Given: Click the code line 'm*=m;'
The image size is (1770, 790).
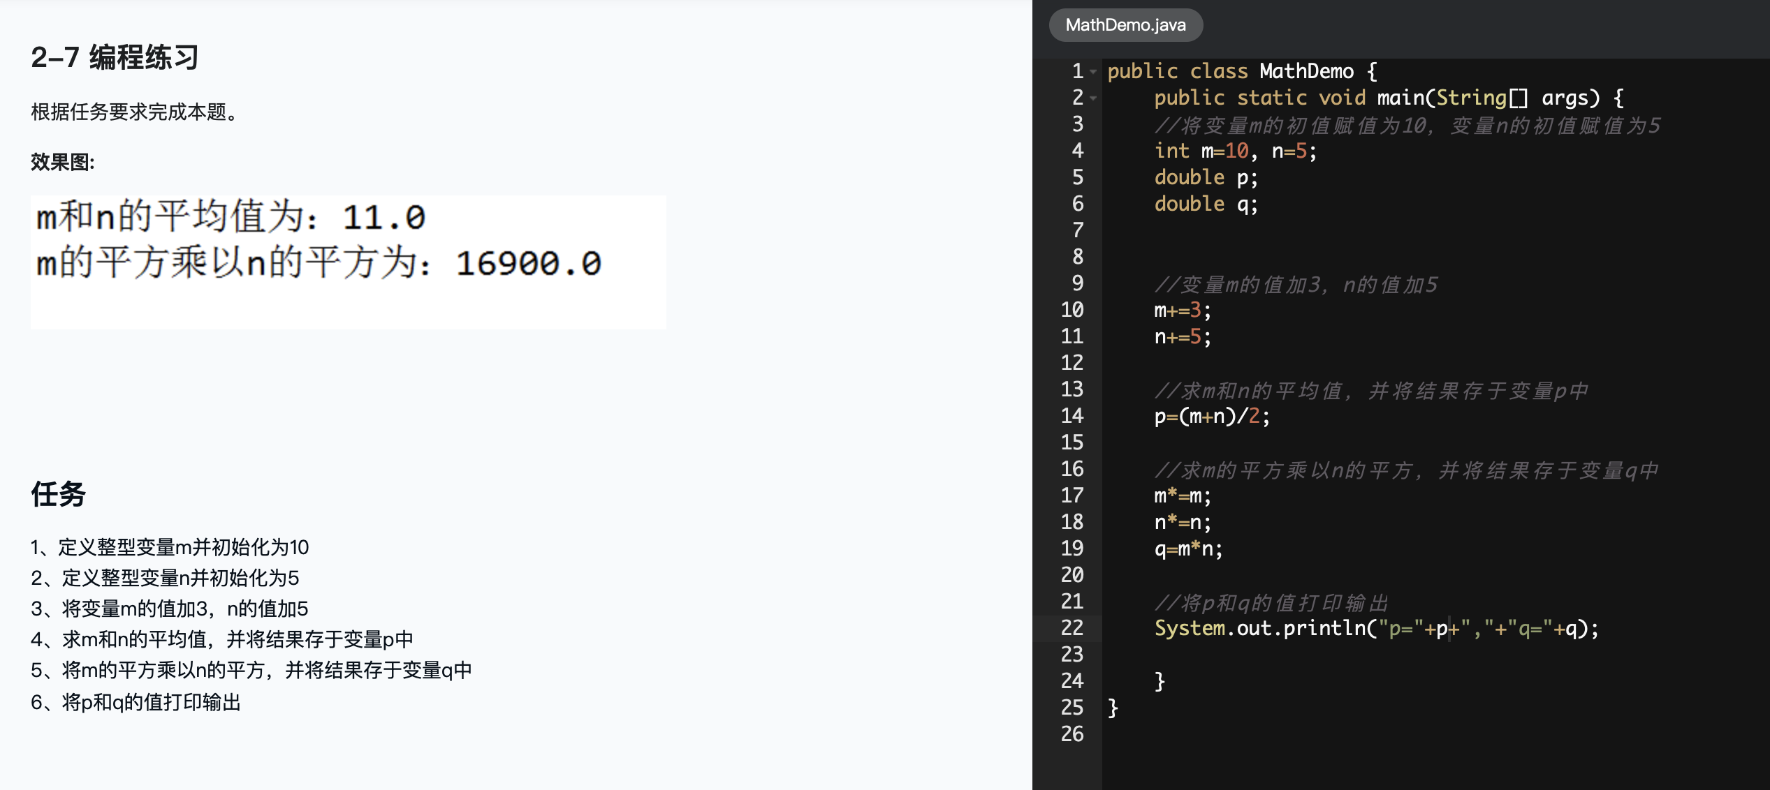Looking at the screenshot, I should pyautogui.click(x=1183, y=495).
